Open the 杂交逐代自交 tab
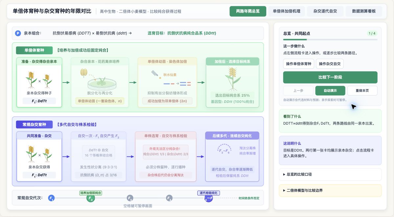The height and width of the screenshot is (217, 394). tap(325, 11)
